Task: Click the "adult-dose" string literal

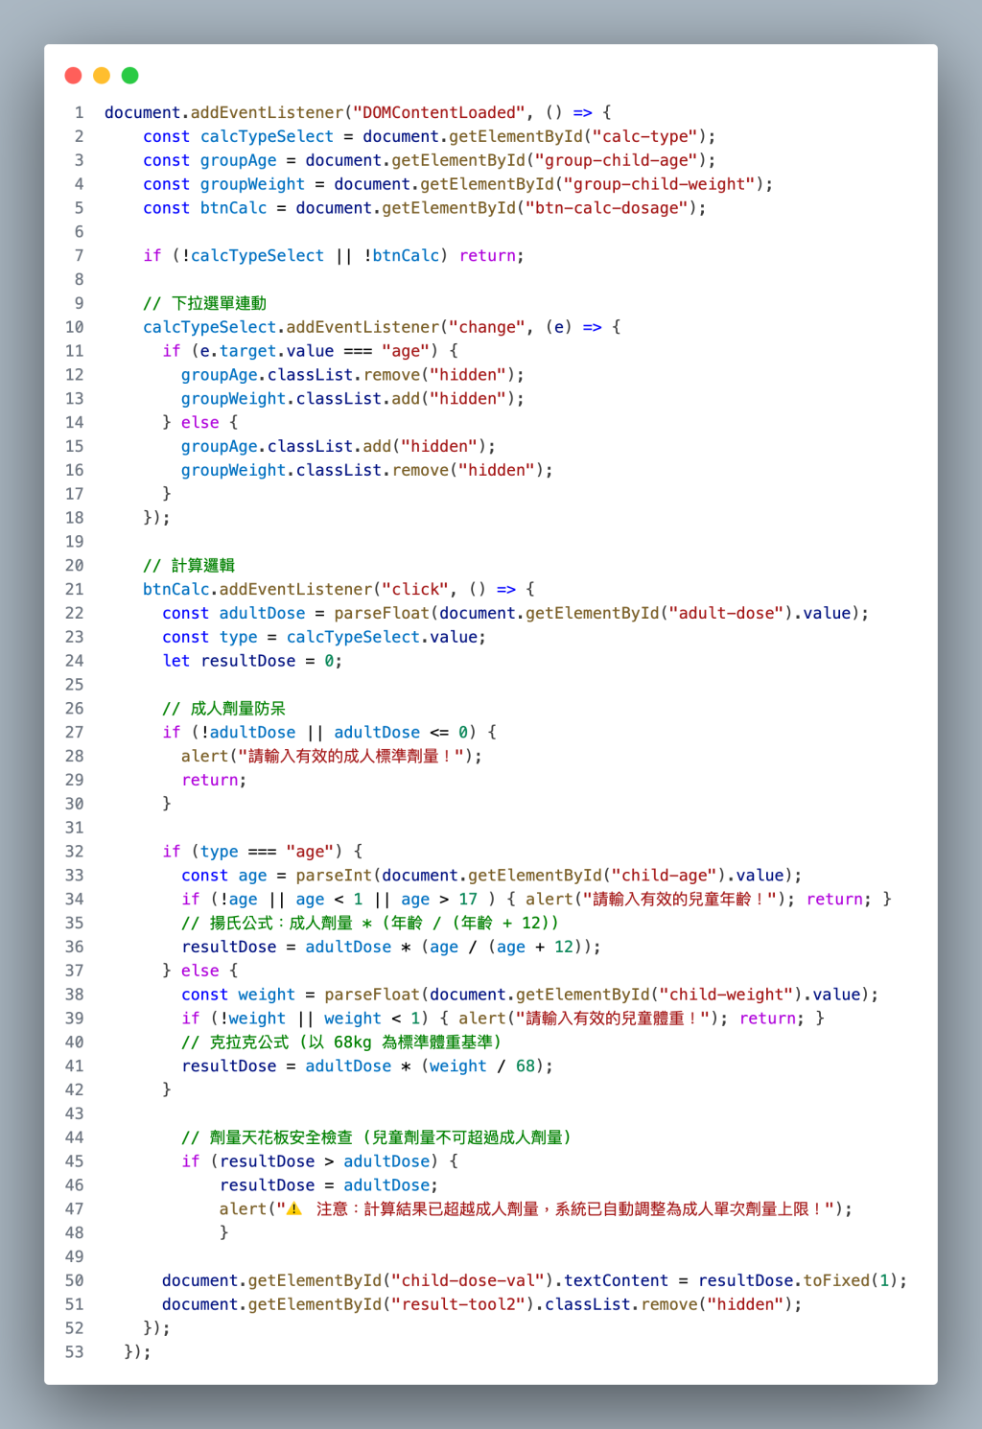Action: (x=727, y=614)
